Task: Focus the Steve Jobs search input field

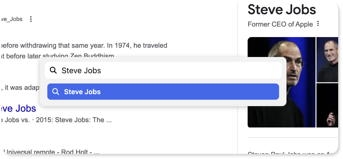Action: point(163,70)
